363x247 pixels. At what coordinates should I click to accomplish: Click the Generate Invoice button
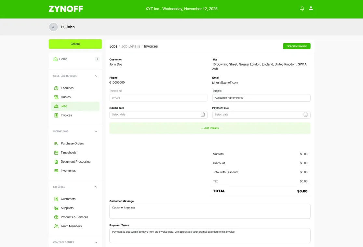pos(297,46)
